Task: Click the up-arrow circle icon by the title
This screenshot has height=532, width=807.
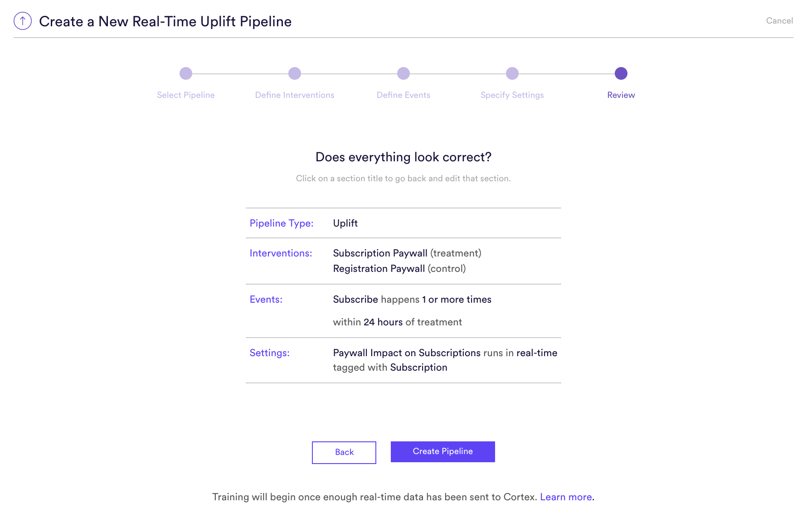Action: coord(23,21)
